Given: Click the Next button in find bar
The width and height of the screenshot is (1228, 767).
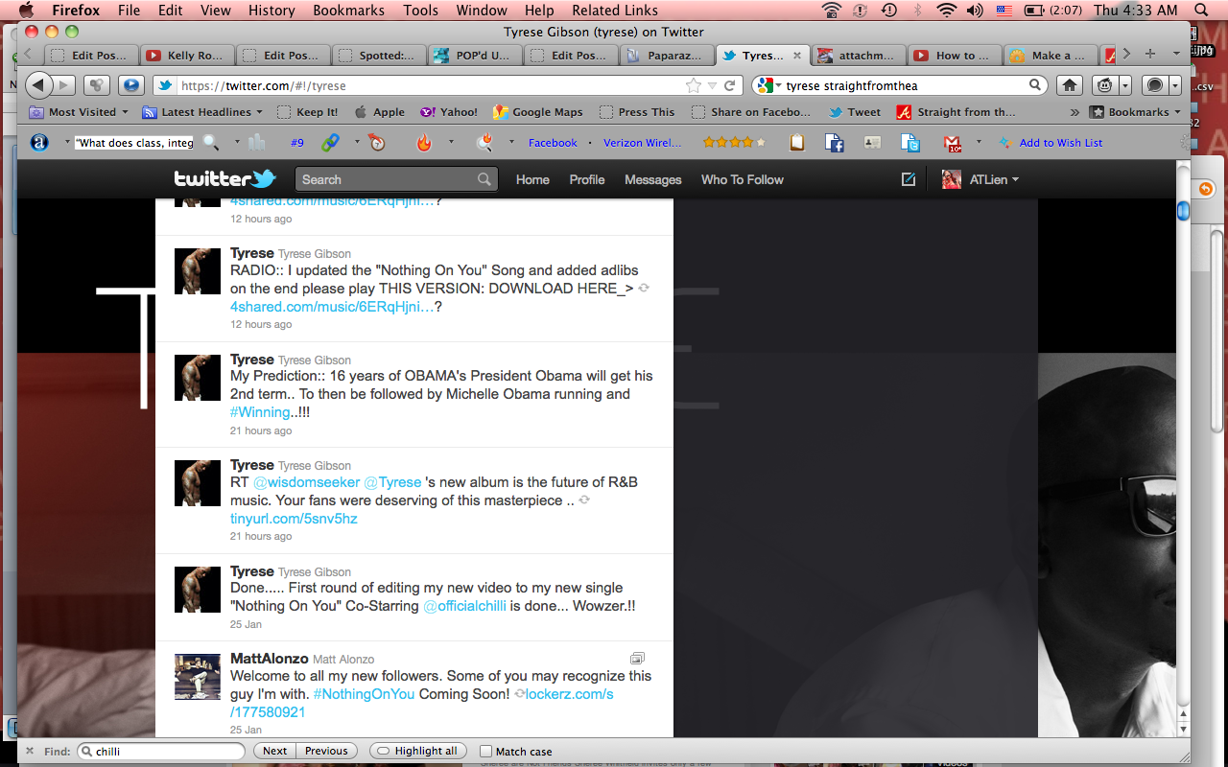Looking at the screenshot, I should pos(274,751).
